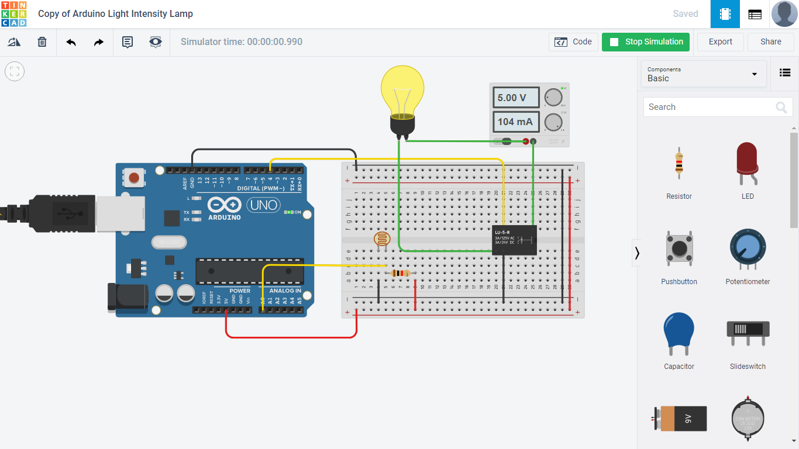Click the power supply current knob
This screenshot has width=799, height=449.
[553, 122]
